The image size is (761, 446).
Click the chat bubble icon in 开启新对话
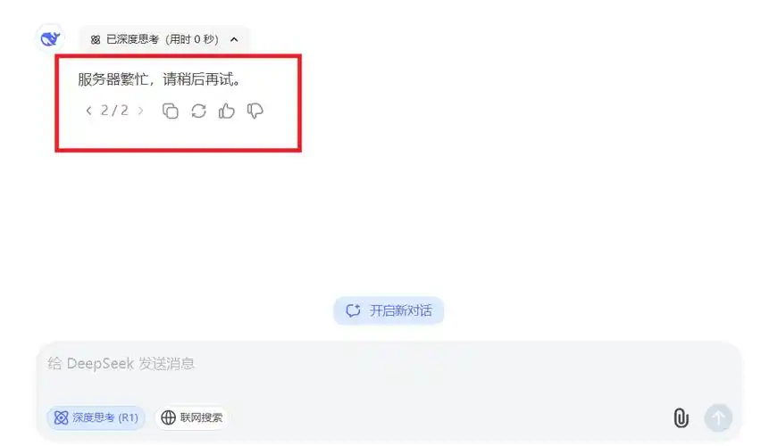tap(354, 310)
